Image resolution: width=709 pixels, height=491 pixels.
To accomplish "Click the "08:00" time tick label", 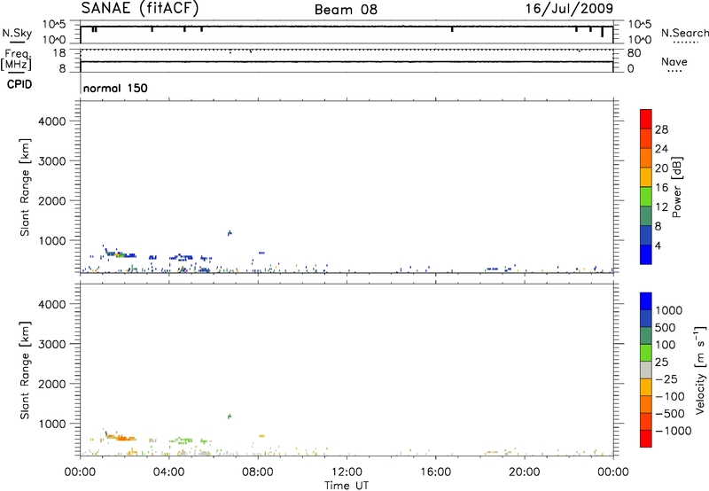I will click(258, 472).
